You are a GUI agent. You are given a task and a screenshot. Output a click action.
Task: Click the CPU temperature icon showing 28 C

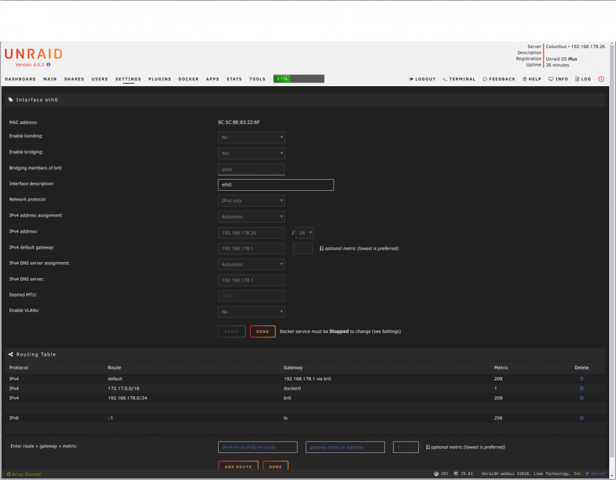tap(436, 474)
